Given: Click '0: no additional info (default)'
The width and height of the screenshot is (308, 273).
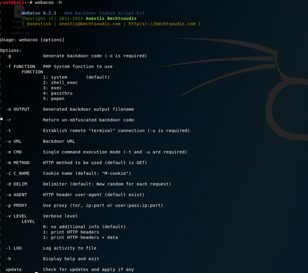Looking at the screenshot, I should 84,227.
